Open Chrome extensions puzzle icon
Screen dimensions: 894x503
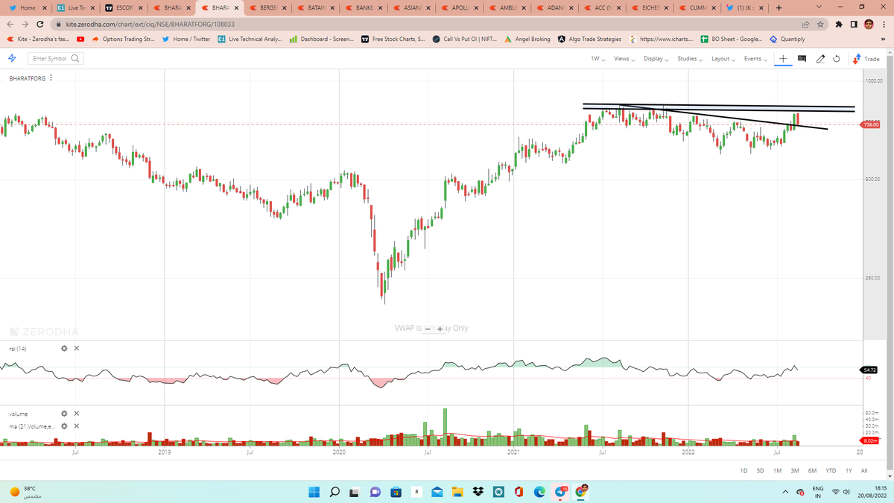[839, 24]
